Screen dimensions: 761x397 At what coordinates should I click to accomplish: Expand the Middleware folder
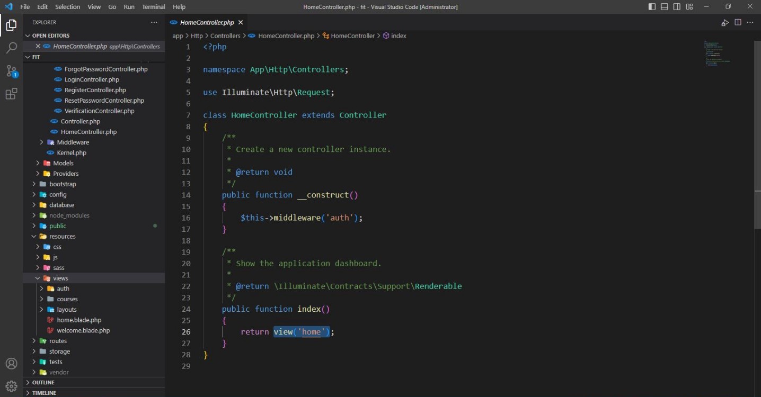click(73, 142)
